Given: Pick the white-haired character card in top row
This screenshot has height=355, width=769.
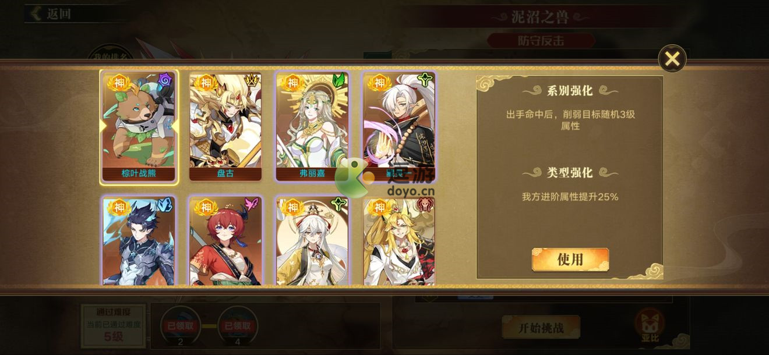Looking at the screenshot, I should [399, 127].
